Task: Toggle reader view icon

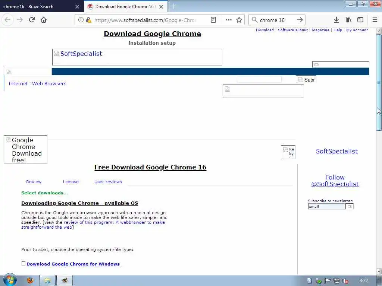Action: click(x=213, y=20)
